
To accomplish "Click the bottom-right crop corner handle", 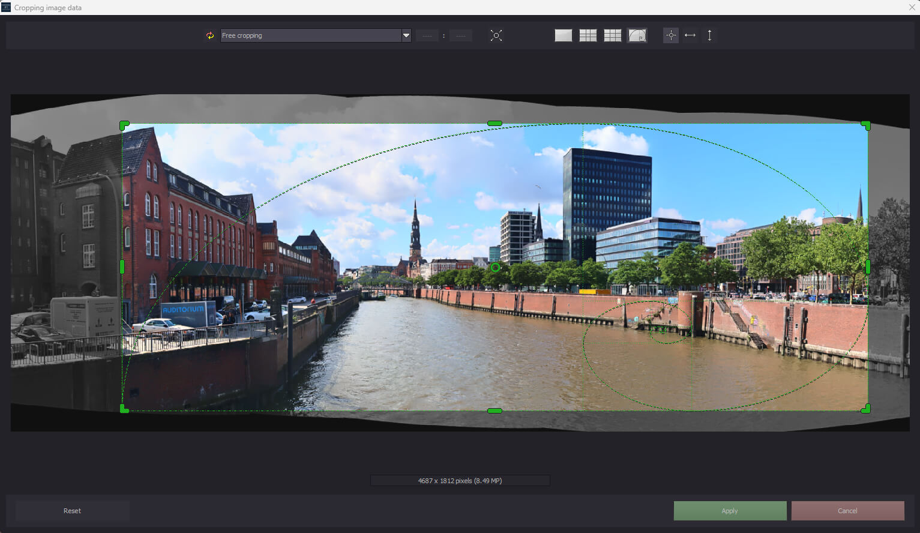I will coord(866,409).
